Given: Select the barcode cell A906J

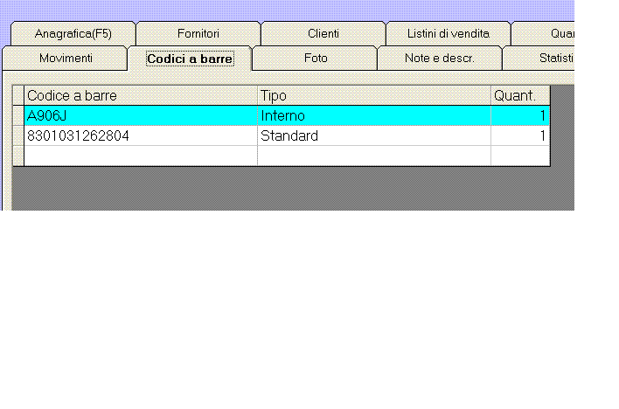Looking at the screenshot, I should (140, 115).
